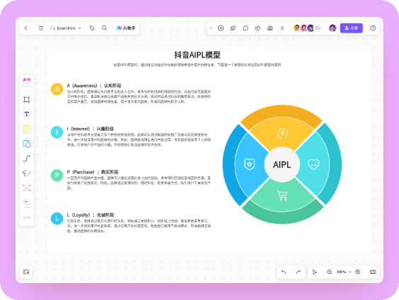
Task: Undo the last action
Action: 284,272
